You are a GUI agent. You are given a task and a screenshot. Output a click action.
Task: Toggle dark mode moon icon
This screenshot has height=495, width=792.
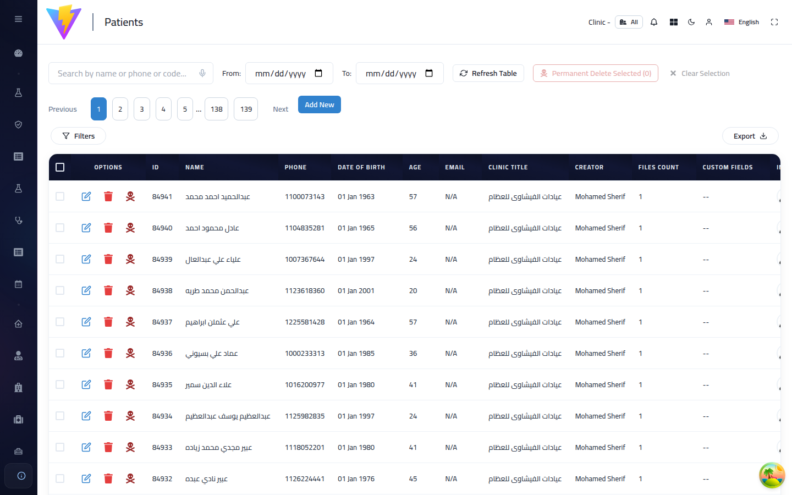[691, 22]
